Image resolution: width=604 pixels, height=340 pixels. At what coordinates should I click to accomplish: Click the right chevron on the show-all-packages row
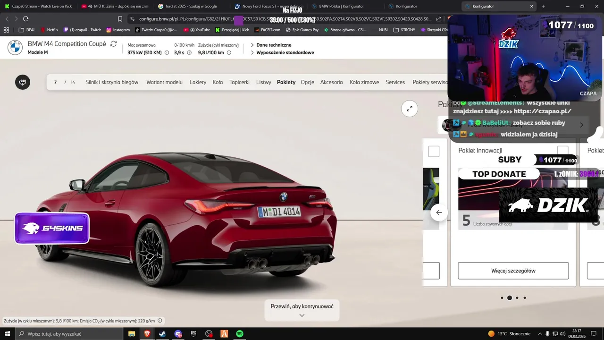581,125
